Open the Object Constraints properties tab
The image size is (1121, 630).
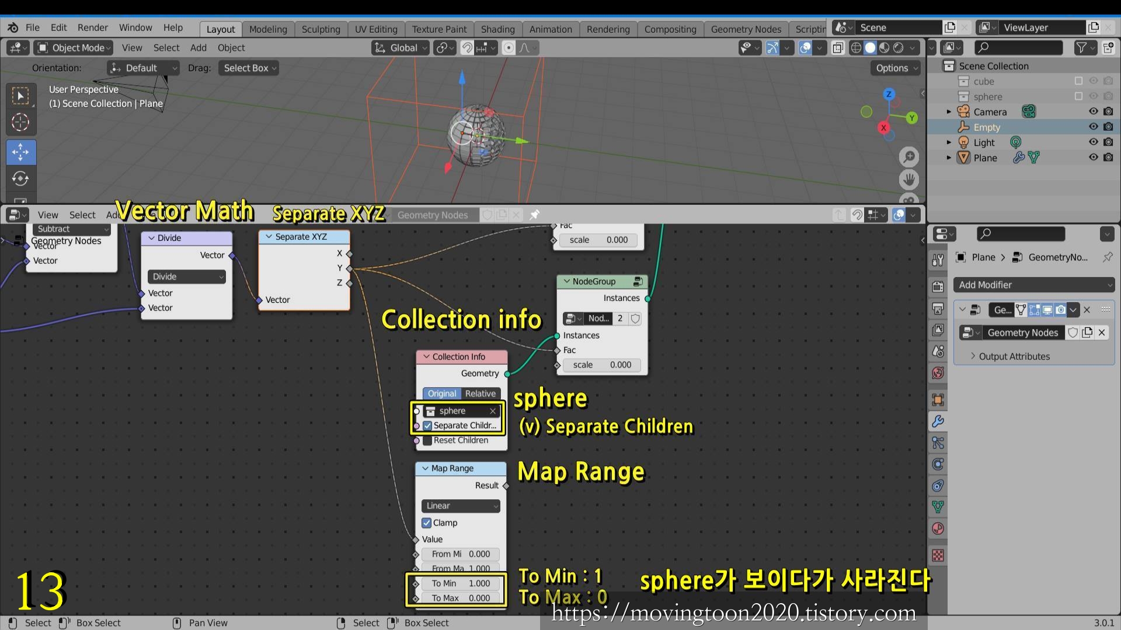[938, 486]
